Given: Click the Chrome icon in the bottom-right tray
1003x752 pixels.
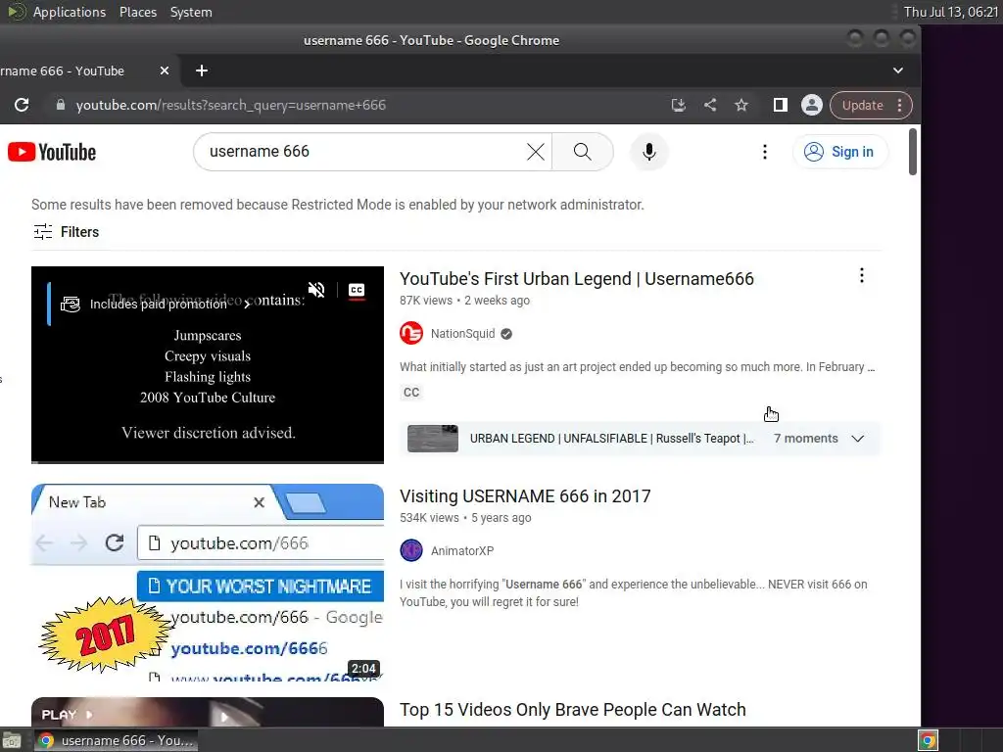Looking at the screenshot, I should (x=929, y=740).
